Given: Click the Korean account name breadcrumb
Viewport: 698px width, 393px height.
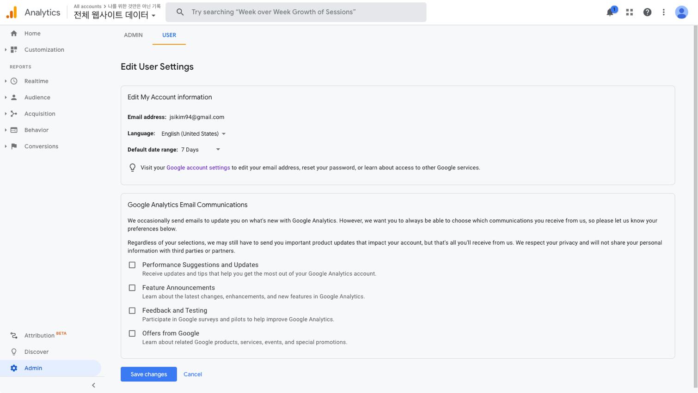Looking at the screenshot, I should pos(135,6).
